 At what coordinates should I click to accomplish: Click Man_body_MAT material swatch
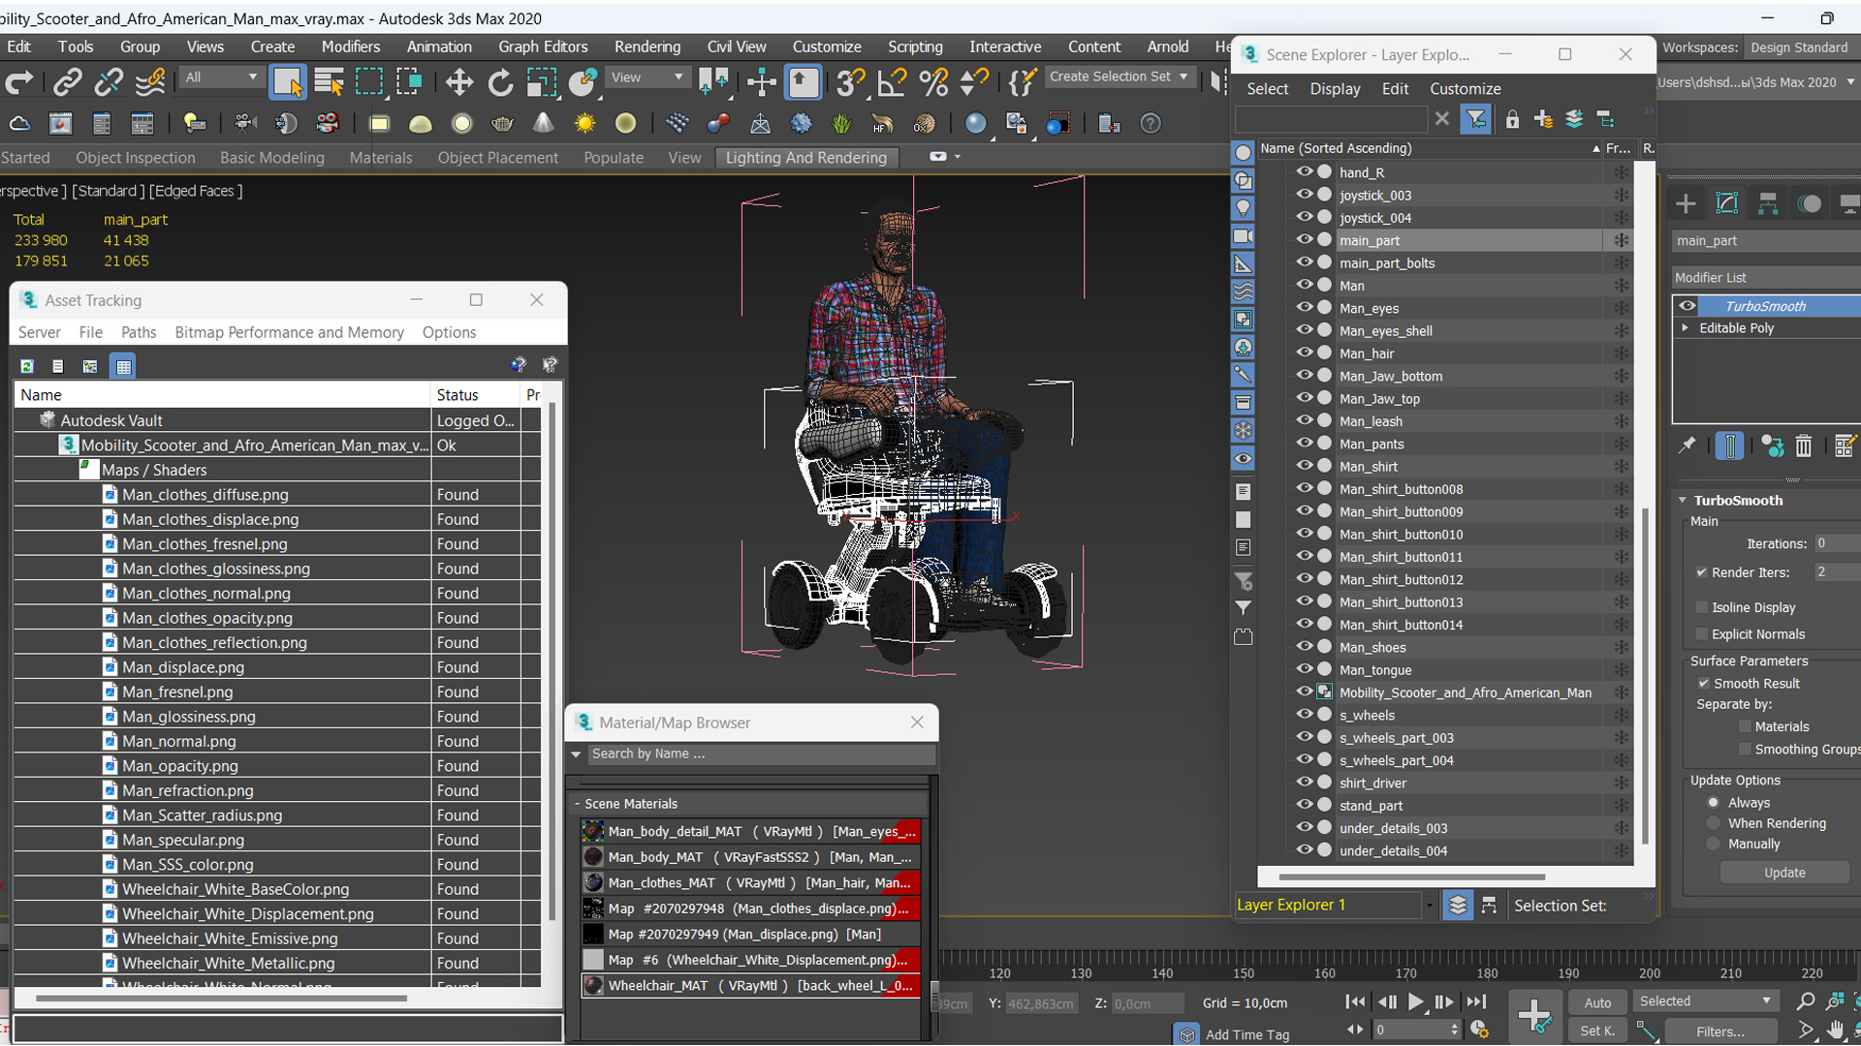coord(593,857)
